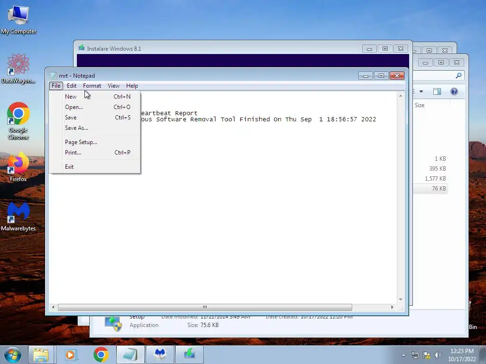
Task: Open the network tray icon
Action: pyautogui.click(x=415, y=355)
